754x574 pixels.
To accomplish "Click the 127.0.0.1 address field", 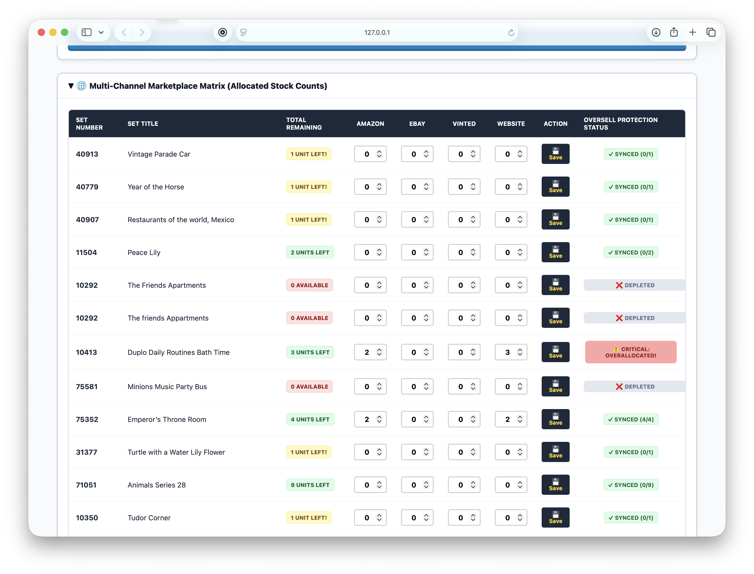I will 377,33.
